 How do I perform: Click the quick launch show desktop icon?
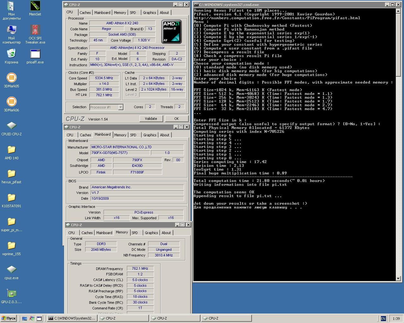tap(25, 319)
